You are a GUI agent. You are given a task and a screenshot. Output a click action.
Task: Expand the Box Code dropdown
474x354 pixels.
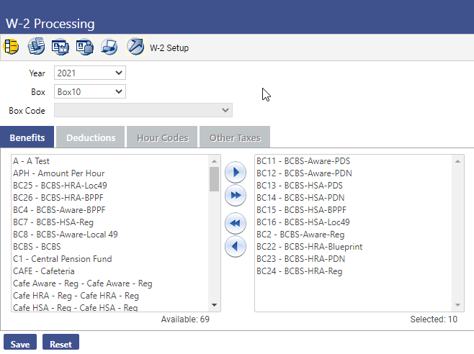coord(143,110)
